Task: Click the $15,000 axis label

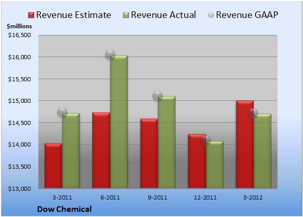Action: [x=20, y=101]
